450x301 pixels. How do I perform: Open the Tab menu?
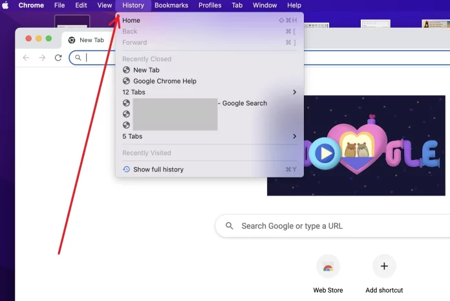pyautogui.click(x=237, y=5)
